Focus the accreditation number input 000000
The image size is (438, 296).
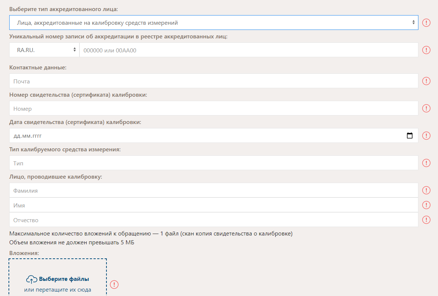click(x=248, y=50)
